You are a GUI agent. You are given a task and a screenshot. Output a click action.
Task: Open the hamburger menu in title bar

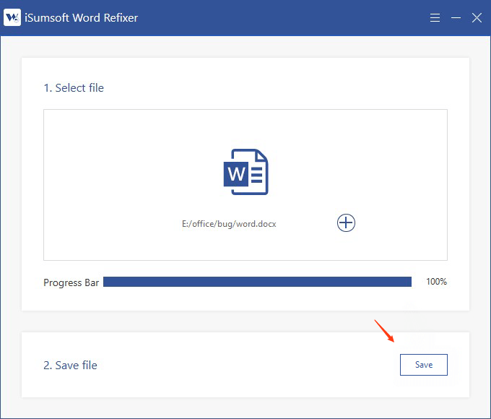(435, 17)
